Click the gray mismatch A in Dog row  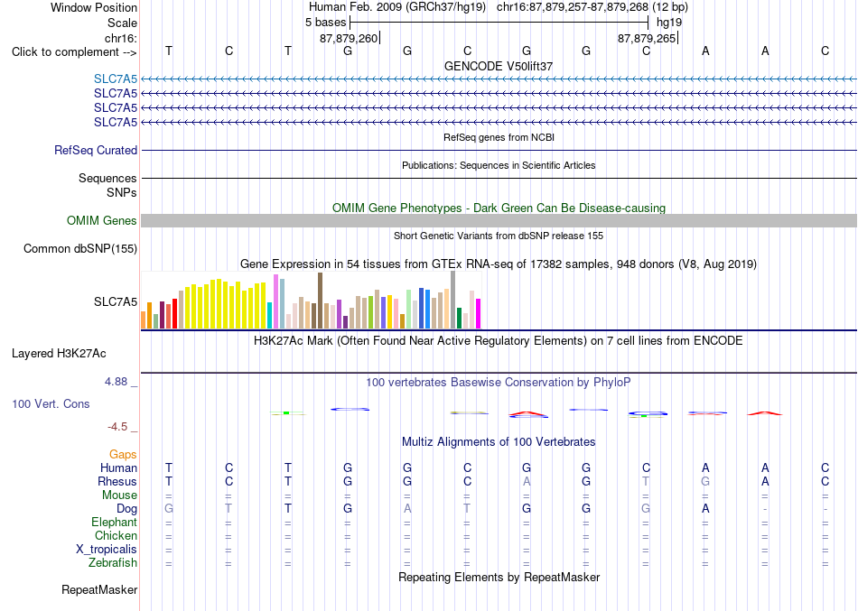(407, 509)
